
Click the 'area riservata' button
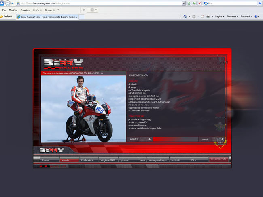click(219, 159)
